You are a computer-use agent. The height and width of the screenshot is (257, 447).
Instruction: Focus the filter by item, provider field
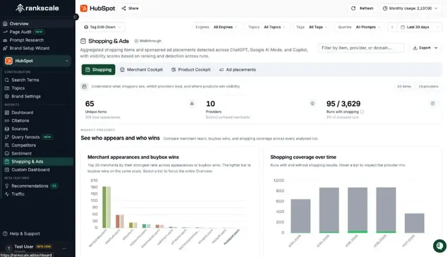[361, 48]
